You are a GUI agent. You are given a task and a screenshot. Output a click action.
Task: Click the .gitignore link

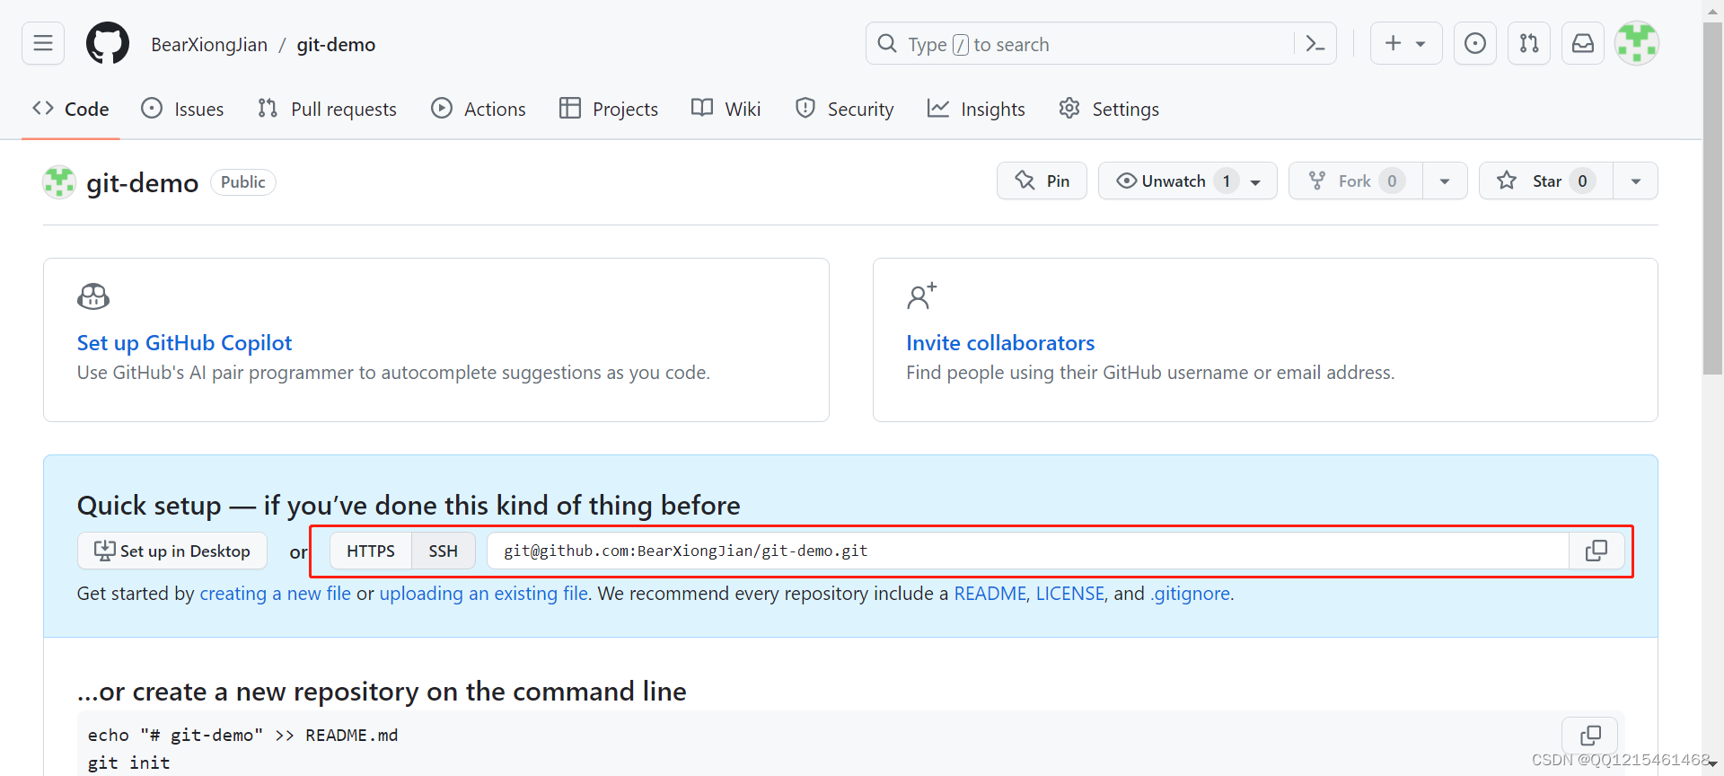pos(1191,594)
